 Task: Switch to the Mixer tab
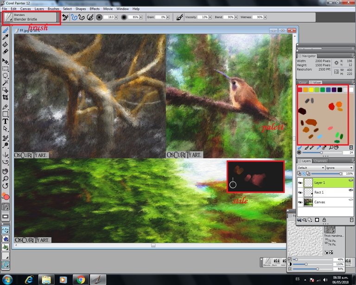pos(316,83)
